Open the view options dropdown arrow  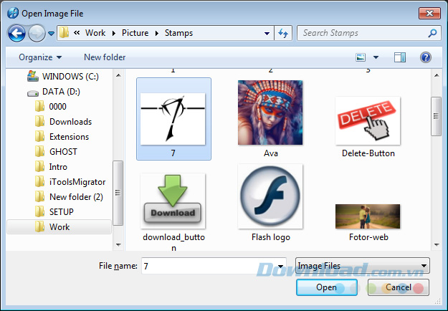[376, 57]
